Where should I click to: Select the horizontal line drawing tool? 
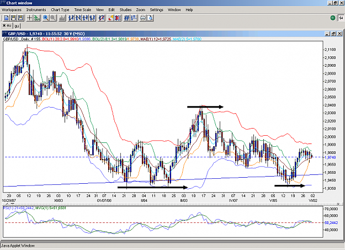coord(85,18)
